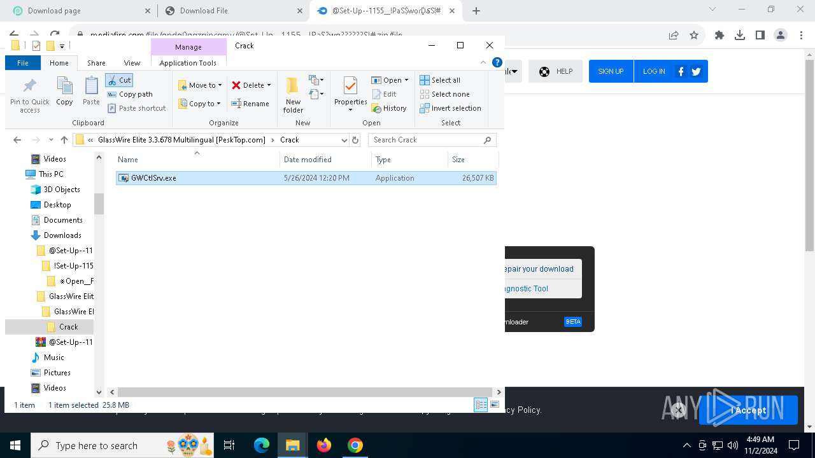Expand Delete dropdown arrow
The image size is (815, 458).
tap(269, 85)
